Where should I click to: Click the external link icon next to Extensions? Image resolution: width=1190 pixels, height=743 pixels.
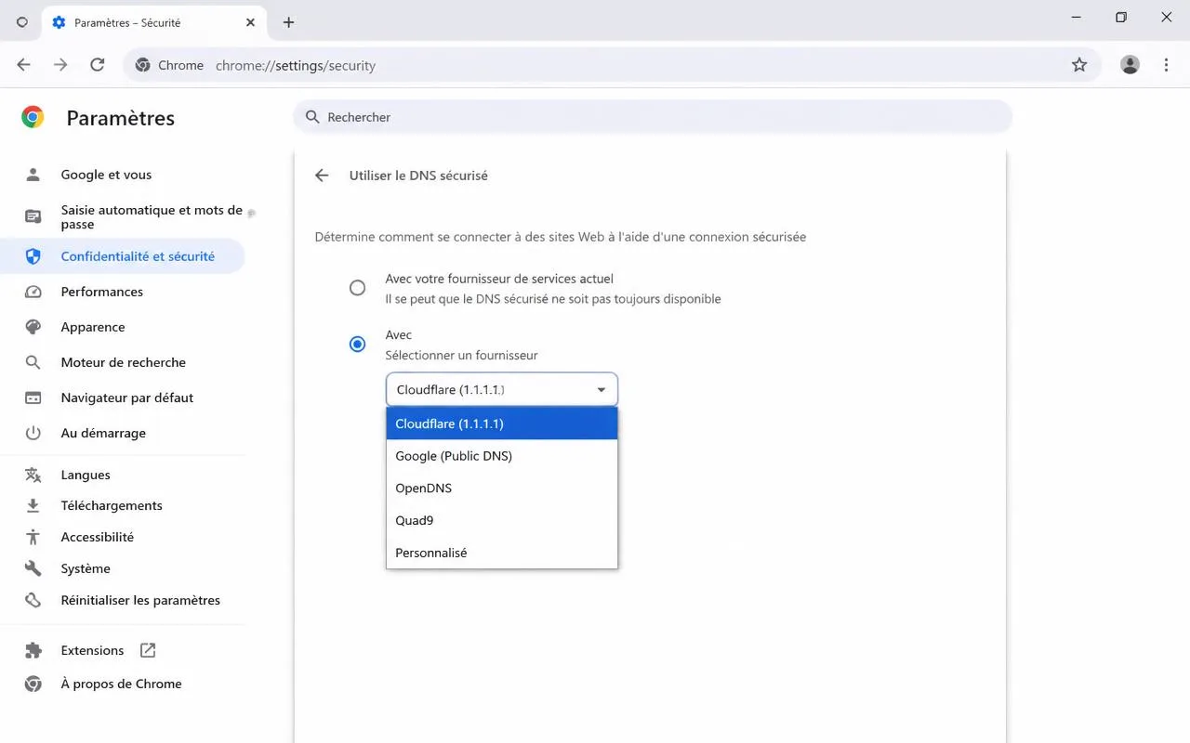coord(148,650)
